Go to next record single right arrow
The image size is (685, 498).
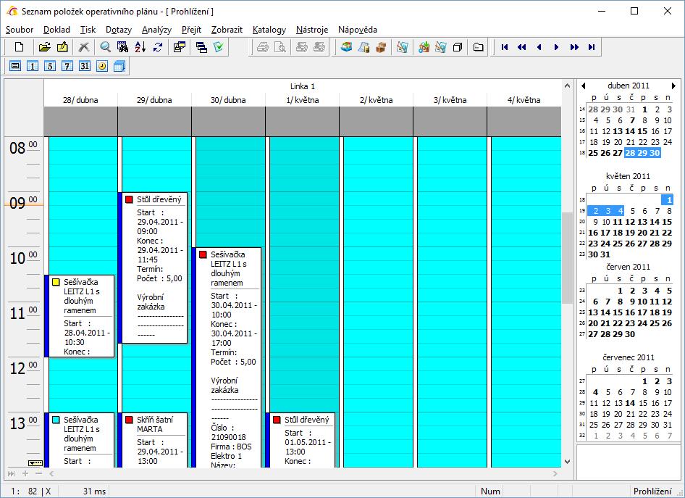coord(557,47)
